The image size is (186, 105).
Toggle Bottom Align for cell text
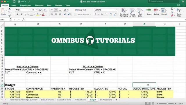click(x=60, y=10)
